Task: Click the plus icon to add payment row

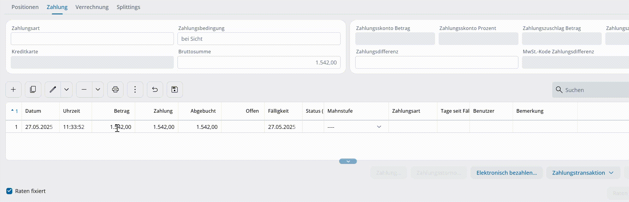Action: coord(13,90)
